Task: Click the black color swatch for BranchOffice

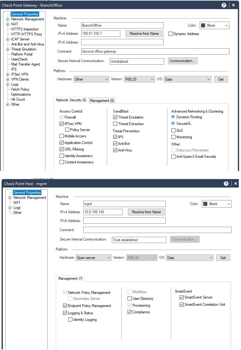Action: pyautogui.click(x=203, y=25)
